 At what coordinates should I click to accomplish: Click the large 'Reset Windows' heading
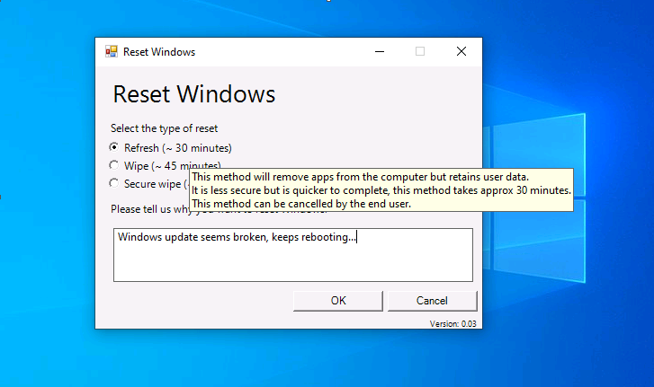click(194, 93)
